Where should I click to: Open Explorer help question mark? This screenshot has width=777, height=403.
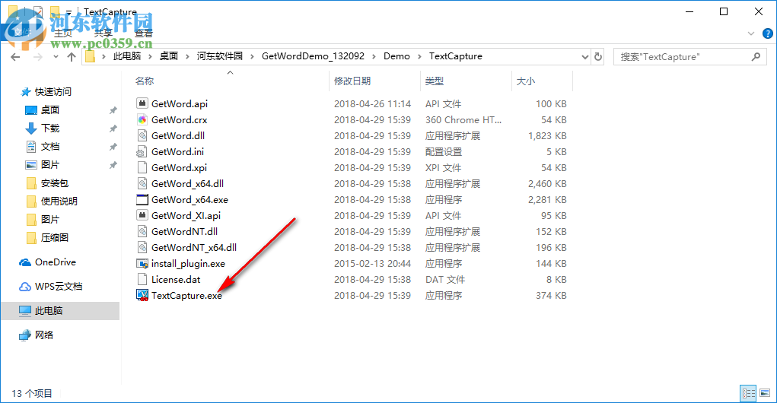[x=768, y=33]
